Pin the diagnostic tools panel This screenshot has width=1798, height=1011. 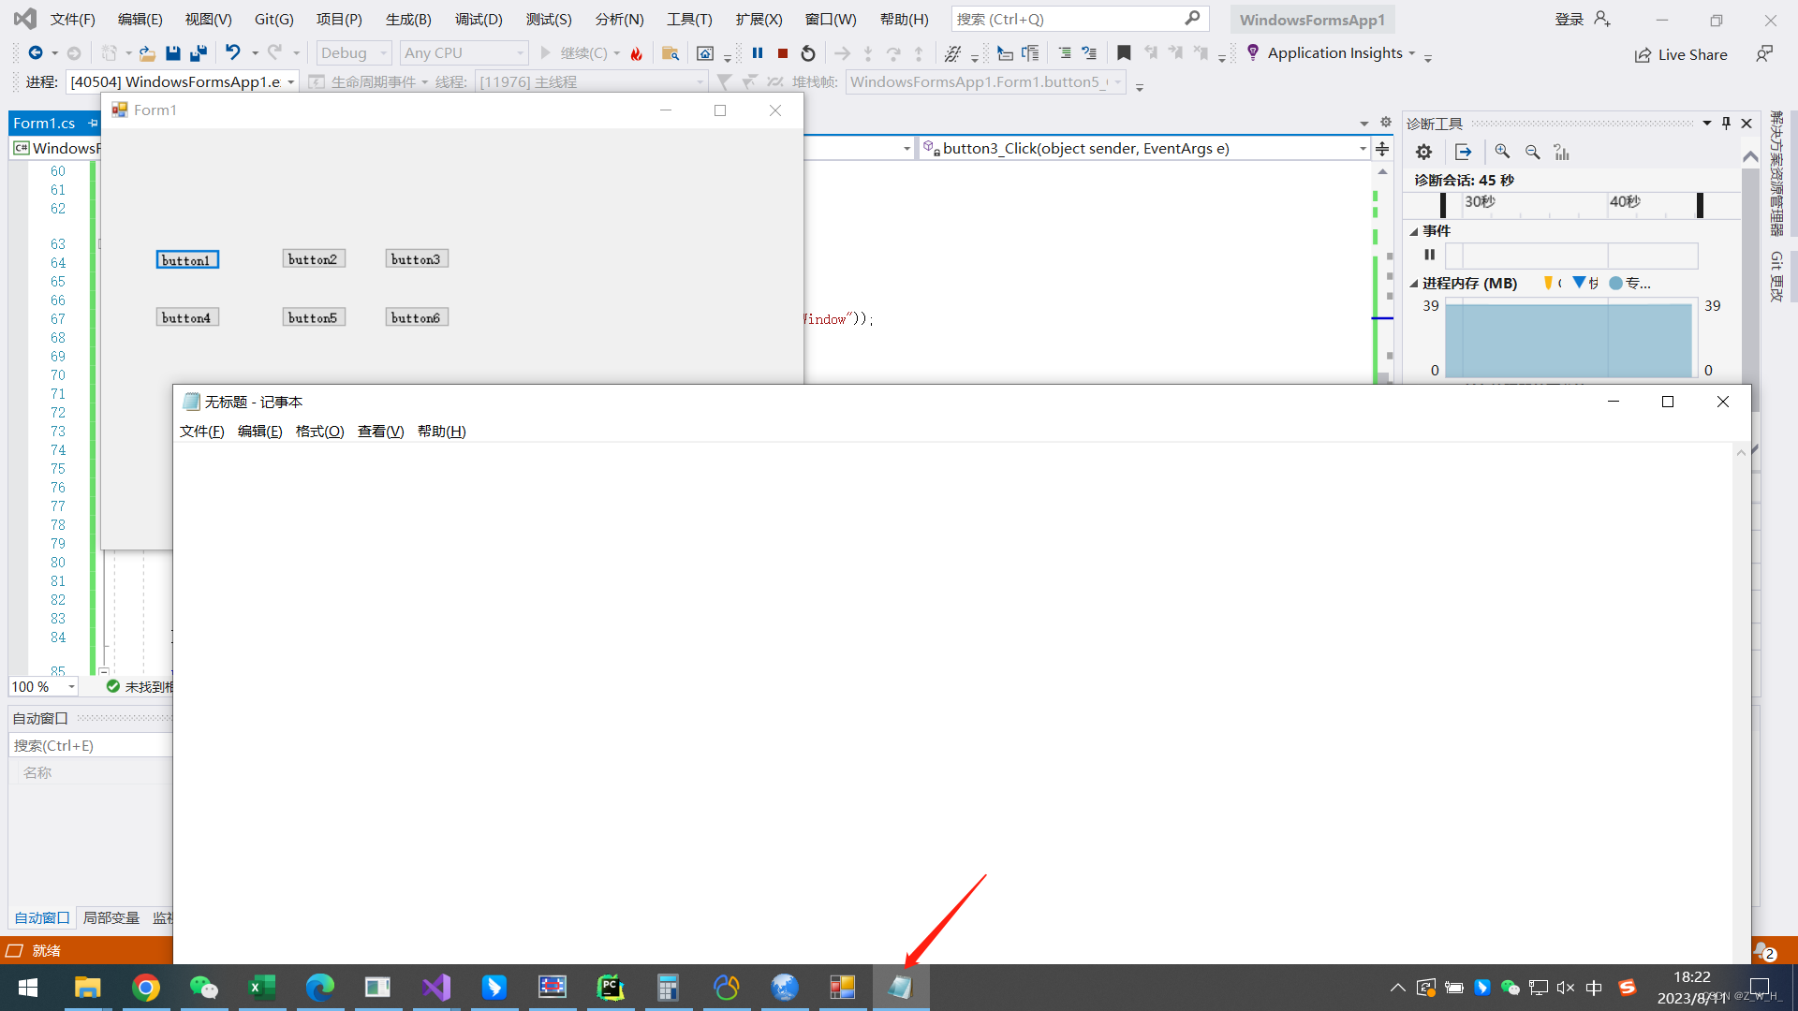click(x=1726, y=124)
